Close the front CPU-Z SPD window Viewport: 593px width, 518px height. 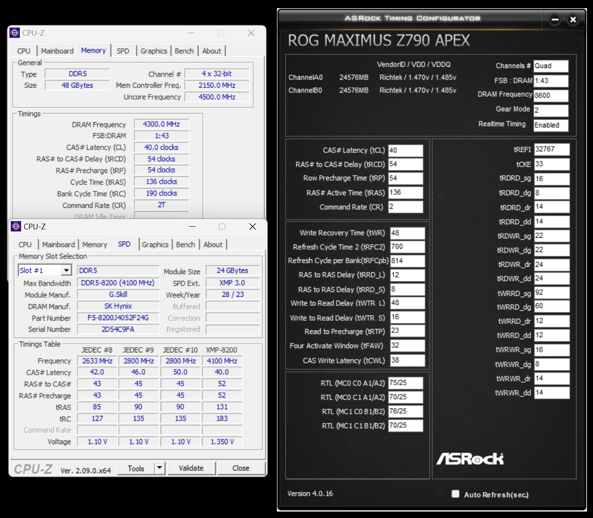point(253,226)
